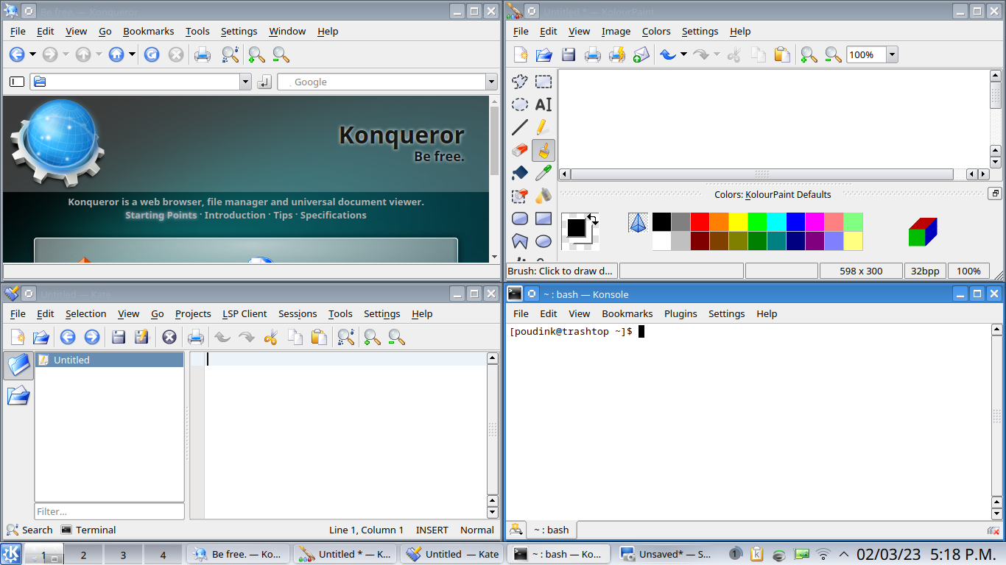Screen dimensions: 1006x565
Task: Select the ~ : bash tab in Konsole
Action: tap(552, 530)
